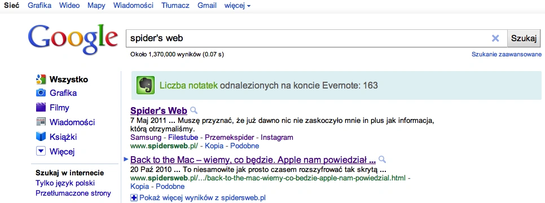Open Sieć in the top navigation
The width and height of the screenshot is (545, 203).
(x=11, y=6)
